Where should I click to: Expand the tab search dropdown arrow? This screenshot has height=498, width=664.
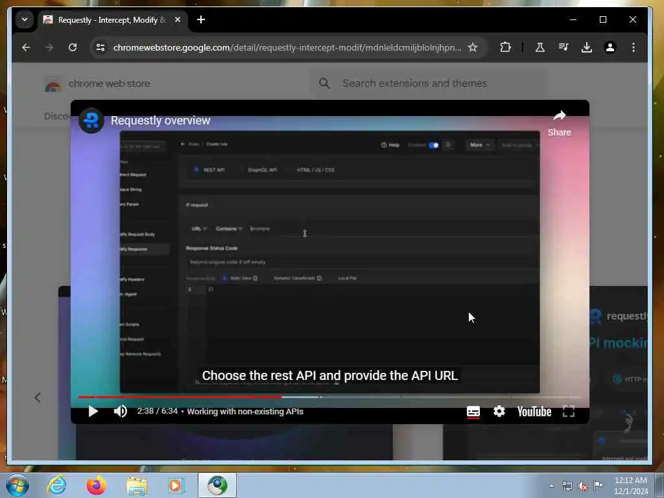point(25,19)
